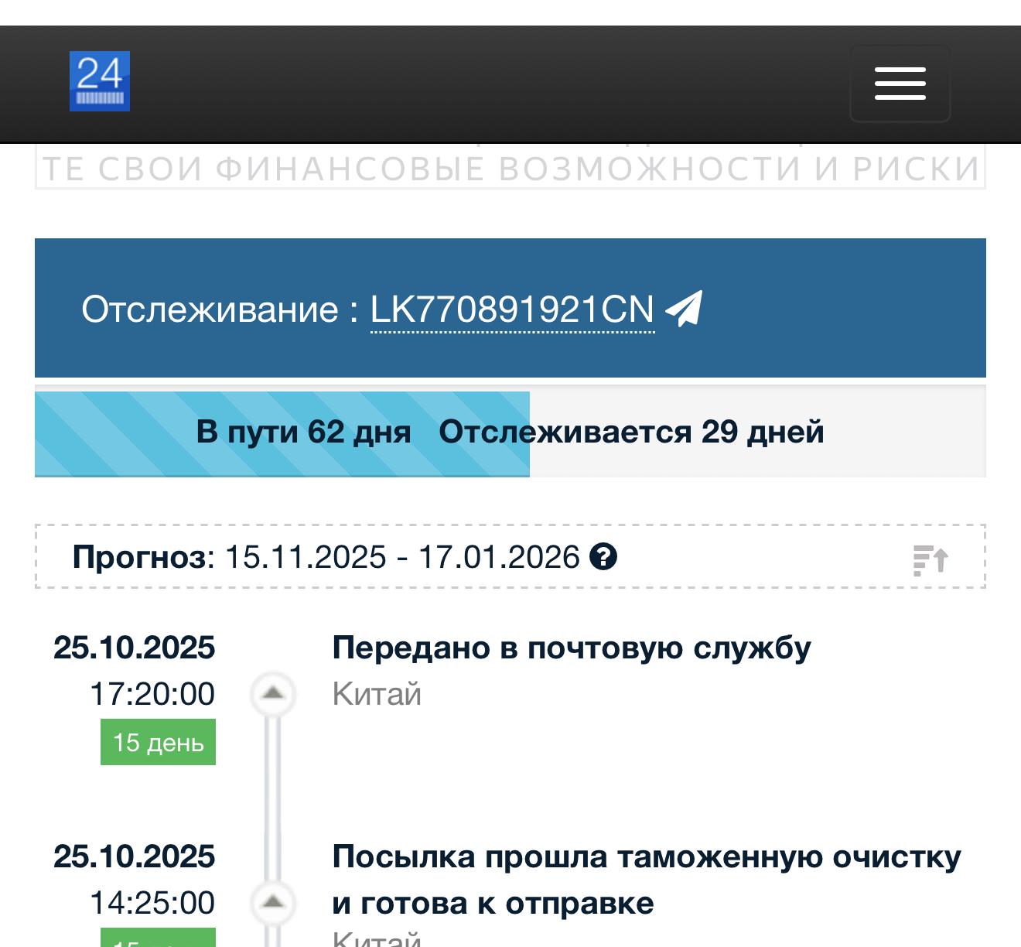Click the forecast dates 15.11.2025 - 17.01.2026
The image size is (1021, 947).
(401, 557)
